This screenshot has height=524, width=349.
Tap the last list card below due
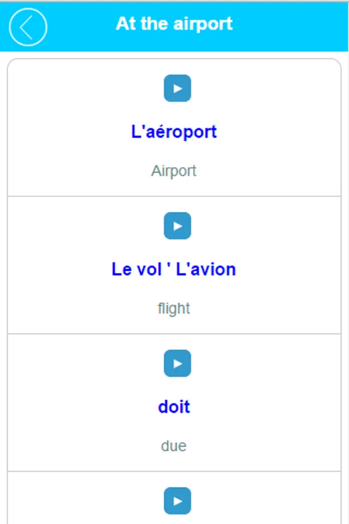[x=174, y=501]
